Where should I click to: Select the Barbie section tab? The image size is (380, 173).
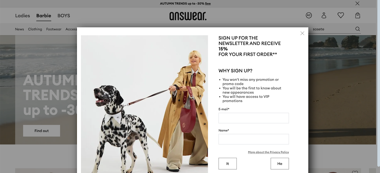point(44,16)
